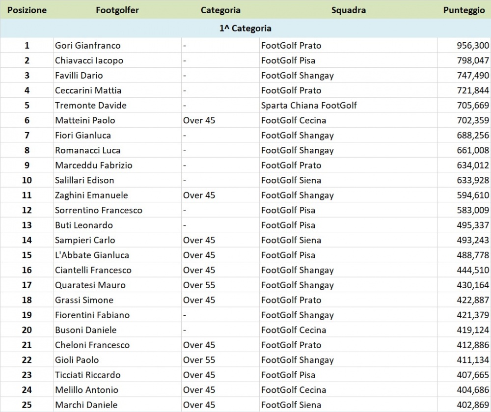This screenshot has width=491, height=412.
Task: Click the Punteggio column header
Action: 464,10
